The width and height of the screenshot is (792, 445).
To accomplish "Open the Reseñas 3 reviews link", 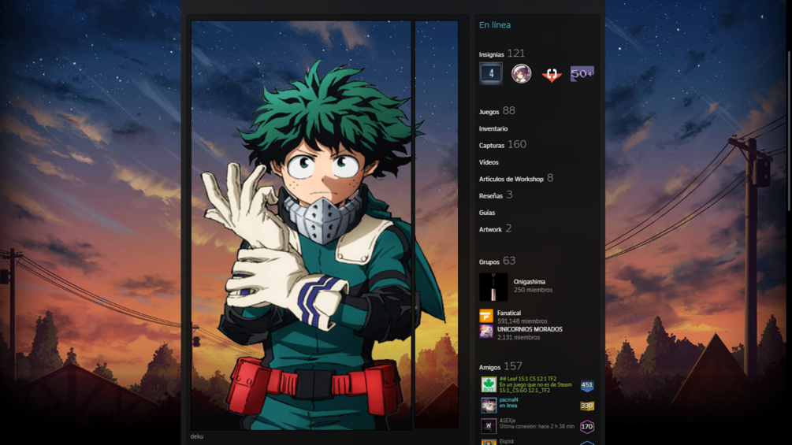I will [x=496, y=195].
